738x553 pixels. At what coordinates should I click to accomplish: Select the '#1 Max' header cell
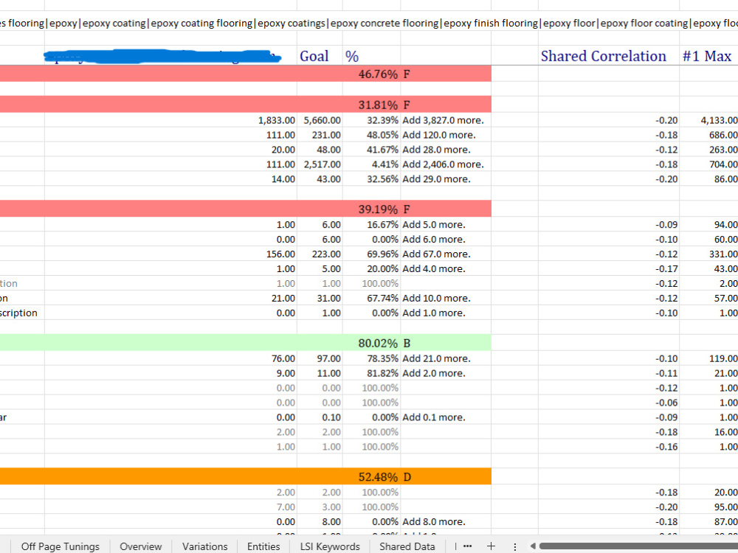tap(708, 56)
